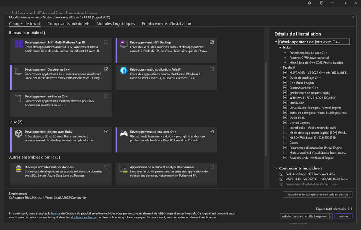361x230 pixels.
Task: Open the Installer pendant le téléchargement dropdown arrow
Action: point(331,216)
